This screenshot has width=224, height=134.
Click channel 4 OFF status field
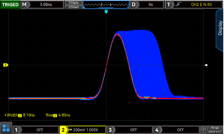pyautogui.click(x=180, y=130)
